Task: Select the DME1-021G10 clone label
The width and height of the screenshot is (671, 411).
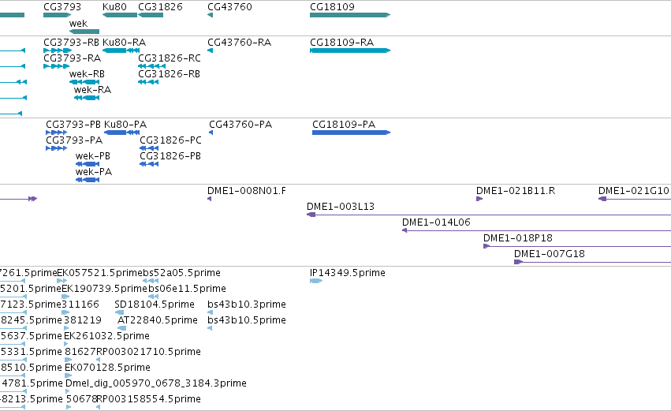Action: coord(633,191)
